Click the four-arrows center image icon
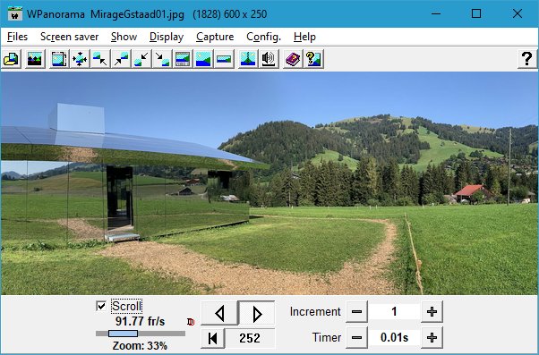The height and width of the screenshot is (355, 539). click(x=80, y=59)
